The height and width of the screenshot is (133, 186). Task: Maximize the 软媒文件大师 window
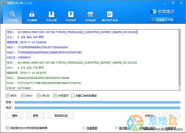click(173, 3)
